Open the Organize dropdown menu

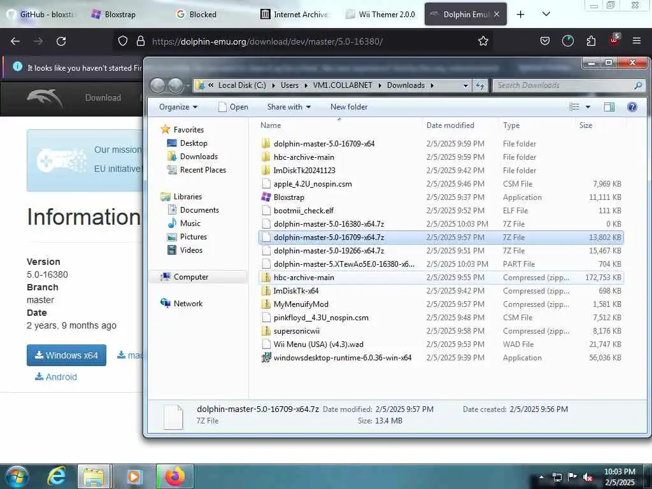tap(178, 107)
